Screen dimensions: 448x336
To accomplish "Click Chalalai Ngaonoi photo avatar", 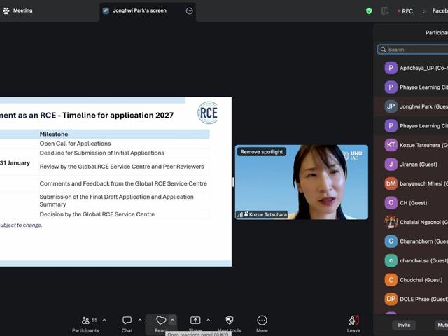I will [391, 222].
